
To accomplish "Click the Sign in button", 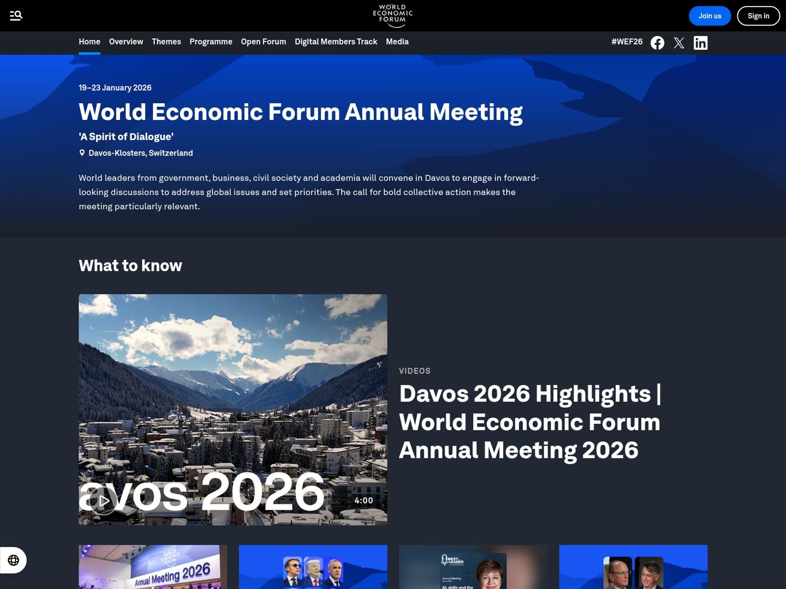I will coord(758,16).
